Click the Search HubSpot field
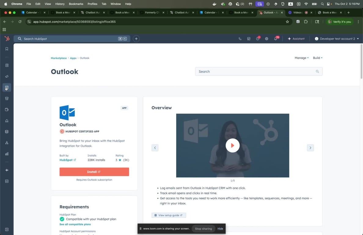This screenshot has width=363, height=235. [x=72, y=39]
